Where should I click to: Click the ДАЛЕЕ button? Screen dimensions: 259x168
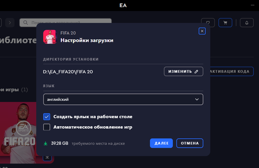[x=161, y=143]
